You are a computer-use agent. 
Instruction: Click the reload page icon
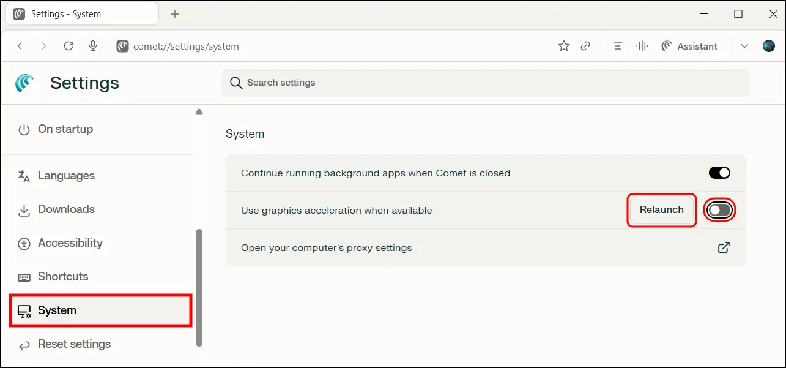[69, 46]
